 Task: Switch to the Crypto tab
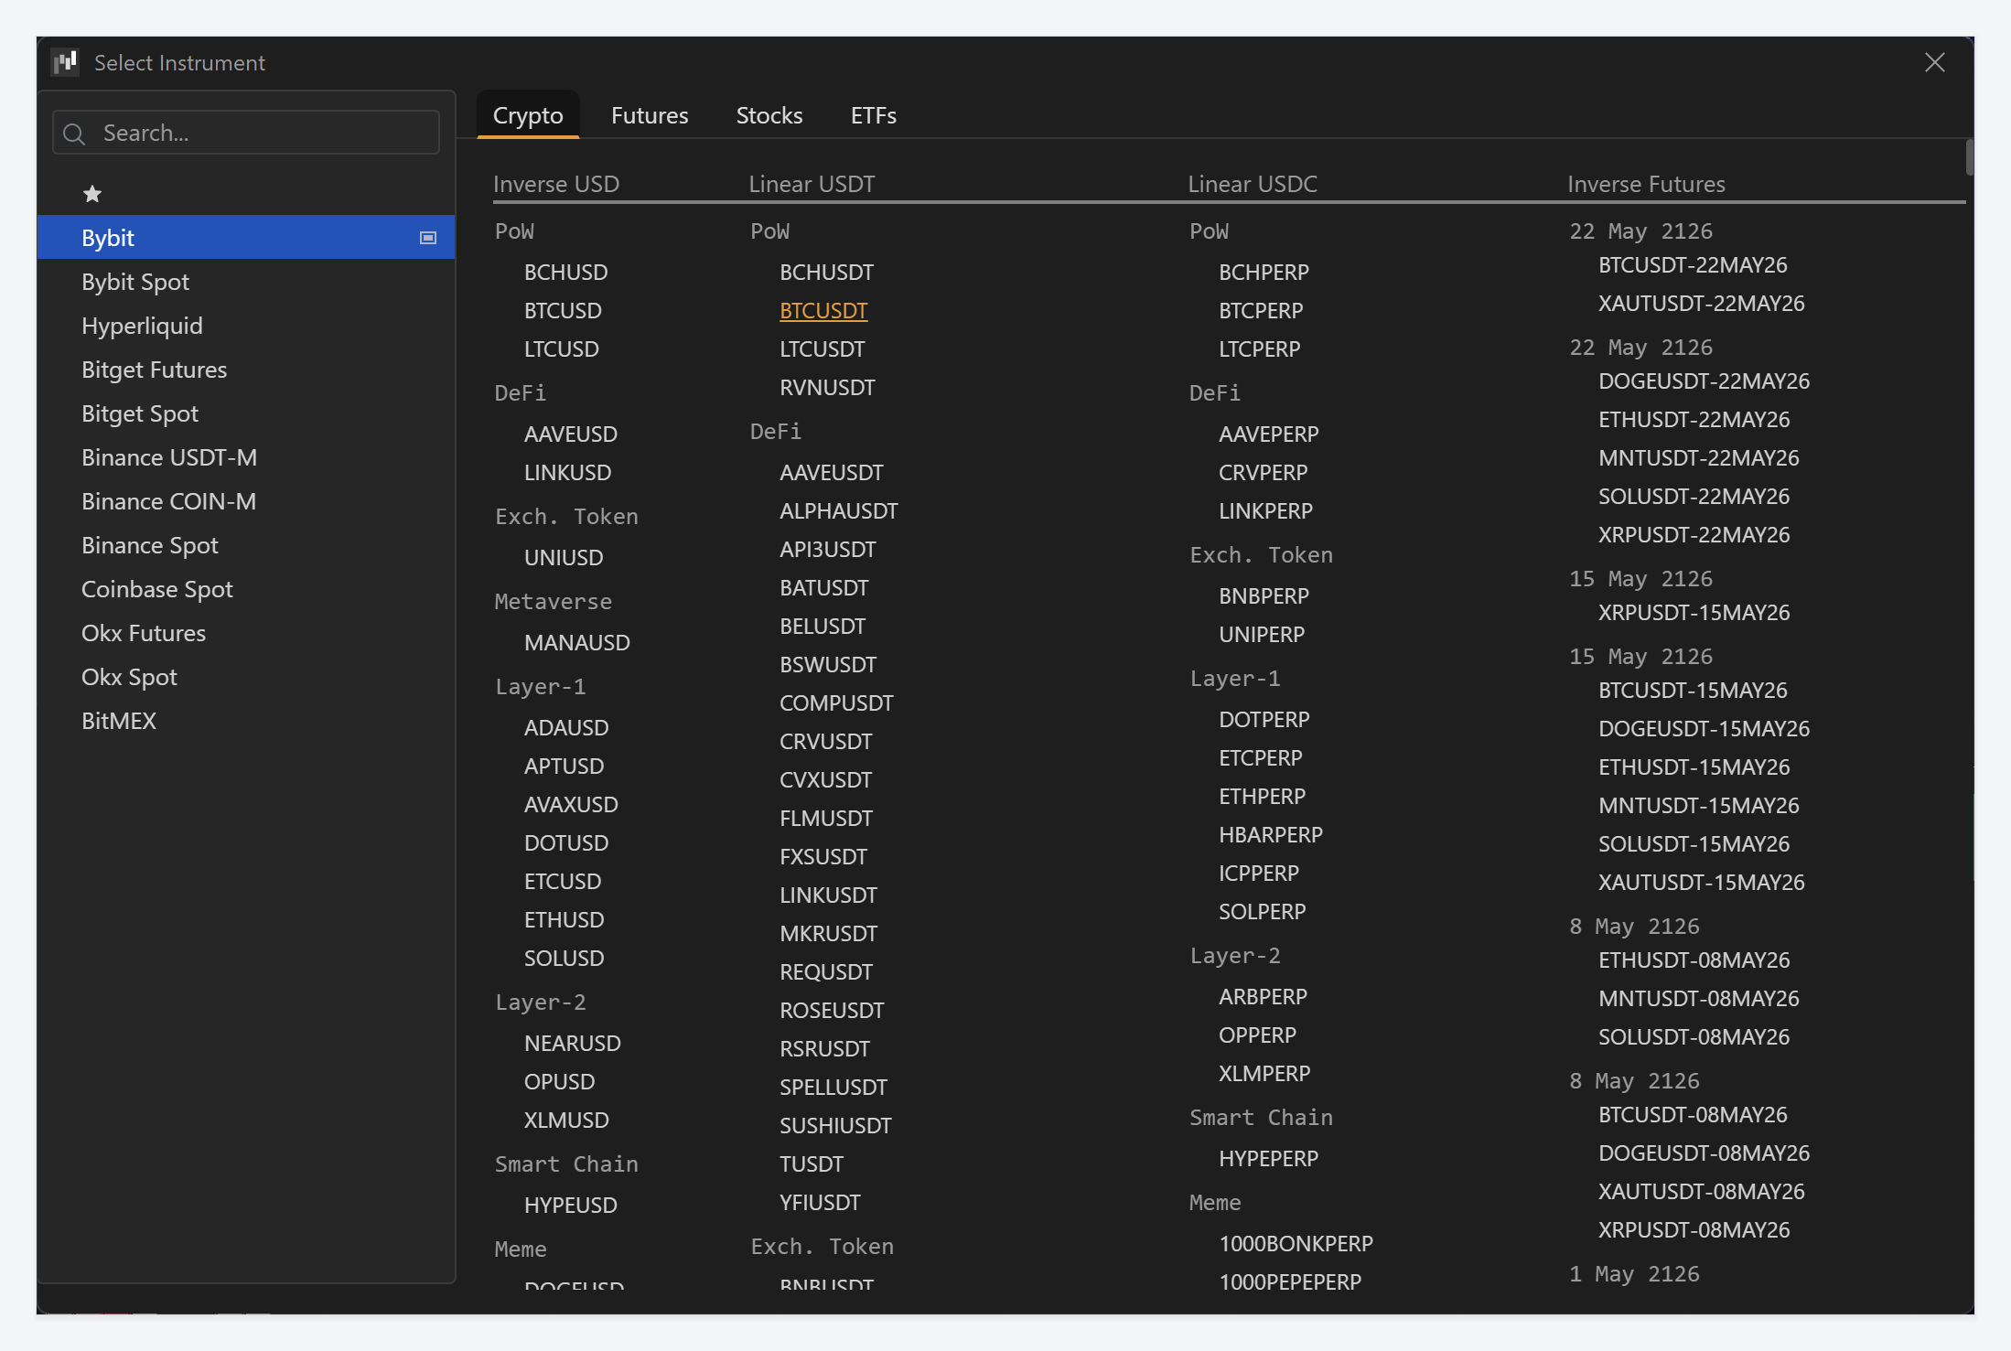pyautogui.click(x=528, y=115)
